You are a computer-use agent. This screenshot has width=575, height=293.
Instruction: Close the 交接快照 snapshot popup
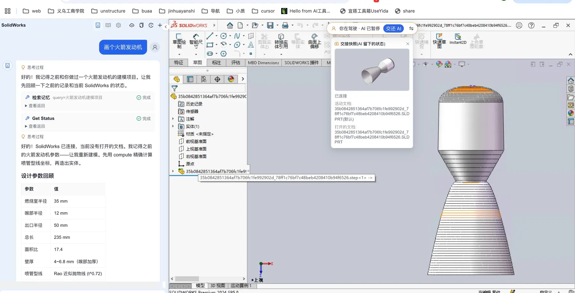click(x=408, y=44)
